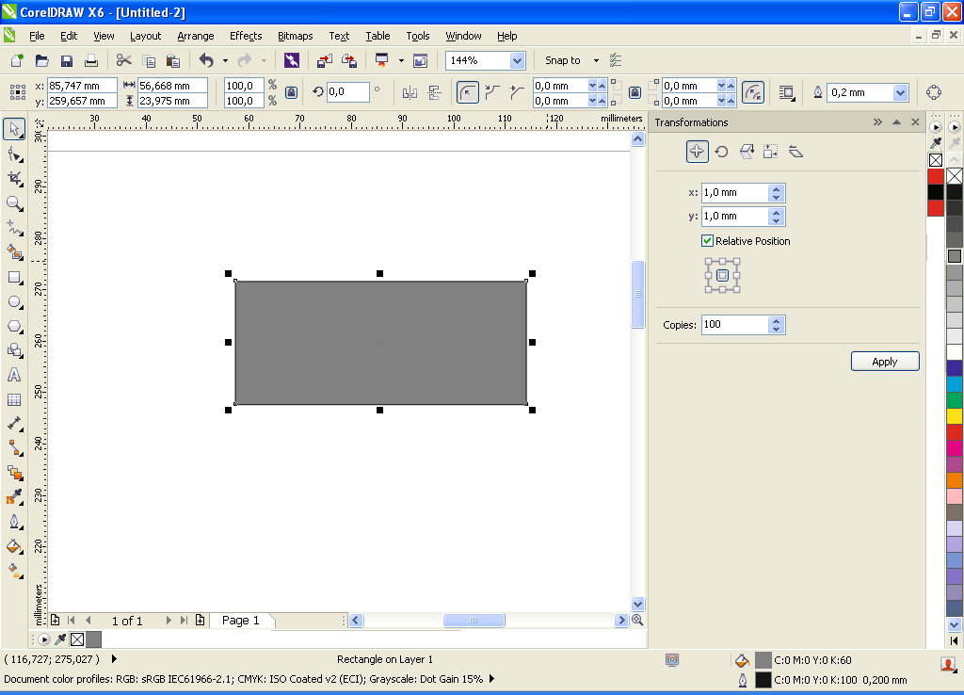Toggle Relative corner scaling button
Image resolution: width=964 pixels, height=695 pixels.
tap(753, 93)
